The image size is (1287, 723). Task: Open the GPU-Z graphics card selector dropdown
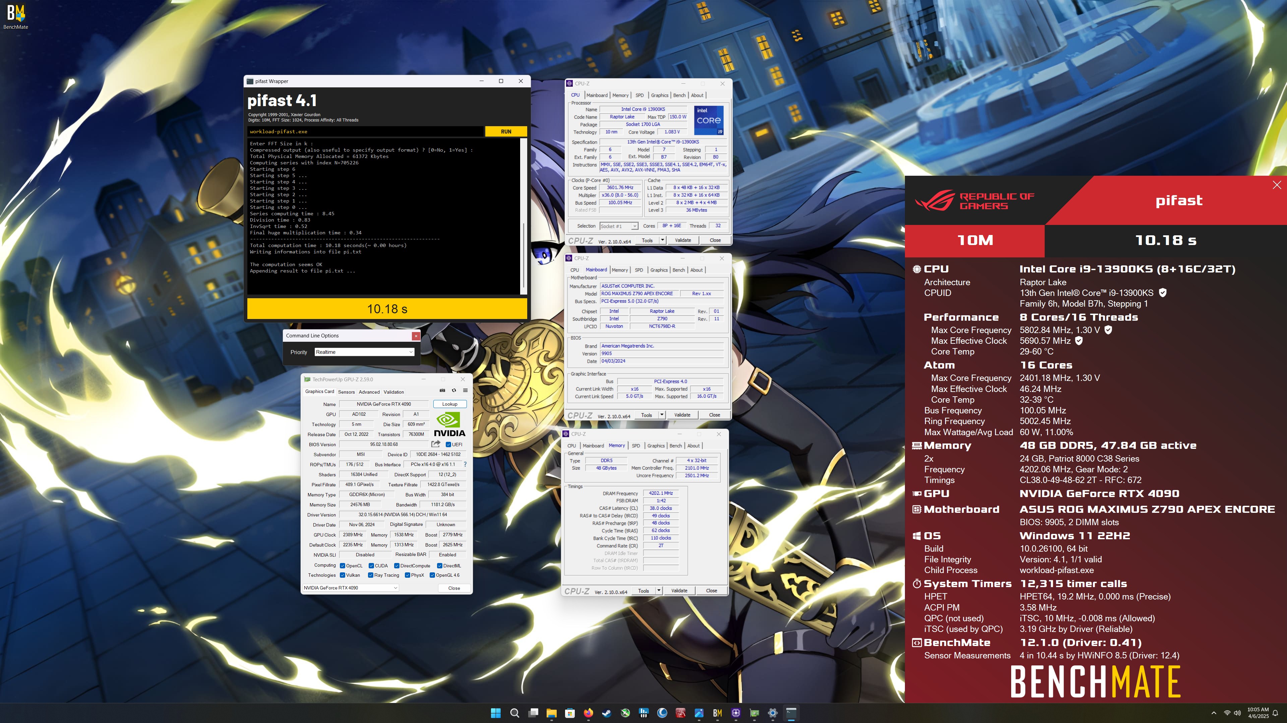point(350,588)
